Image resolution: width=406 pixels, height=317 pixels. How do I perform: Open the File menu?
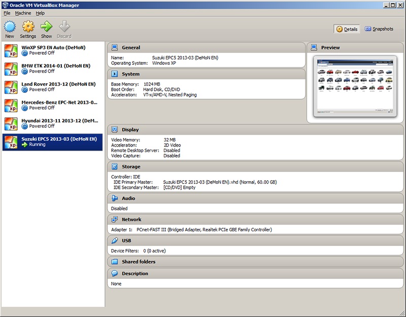tap(7, 13)
